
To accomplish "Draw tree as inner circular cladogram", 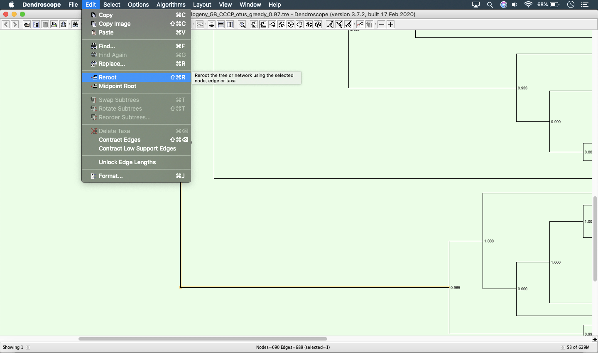I will pyautogui.click(x=300, y=25).
